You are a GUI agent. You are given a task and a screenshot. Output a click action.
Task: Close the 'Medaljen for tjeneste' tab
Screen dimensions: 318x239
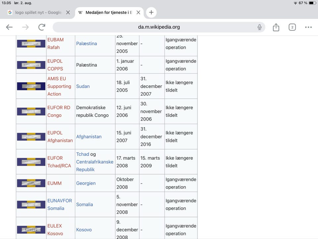click(x=138, y=12)
